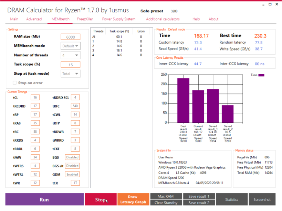Image resolution: width=282 pixels, height=211 pixels.
Task: Click the Saved result_2 chart bar
Action: pyautogui.click(x=228, y=114)
